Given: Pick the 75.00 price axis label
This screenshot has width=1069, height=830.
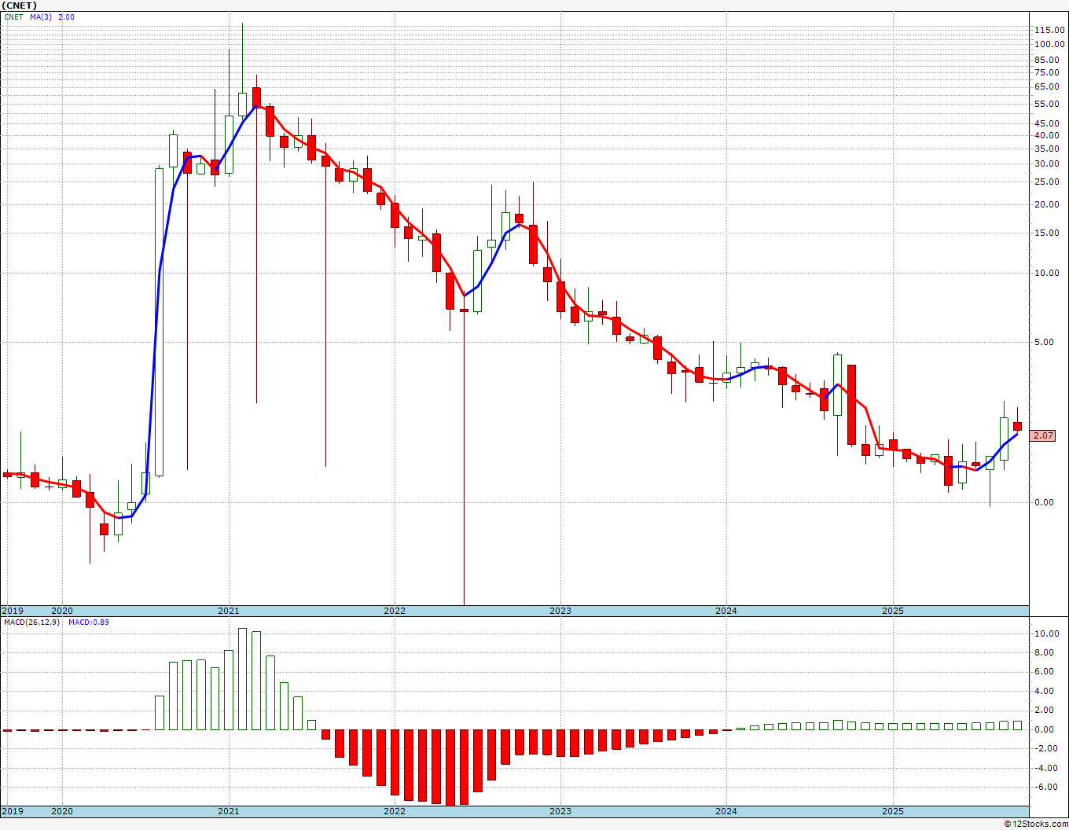Looking at the screenshot, I should [x=1046, y=72].
